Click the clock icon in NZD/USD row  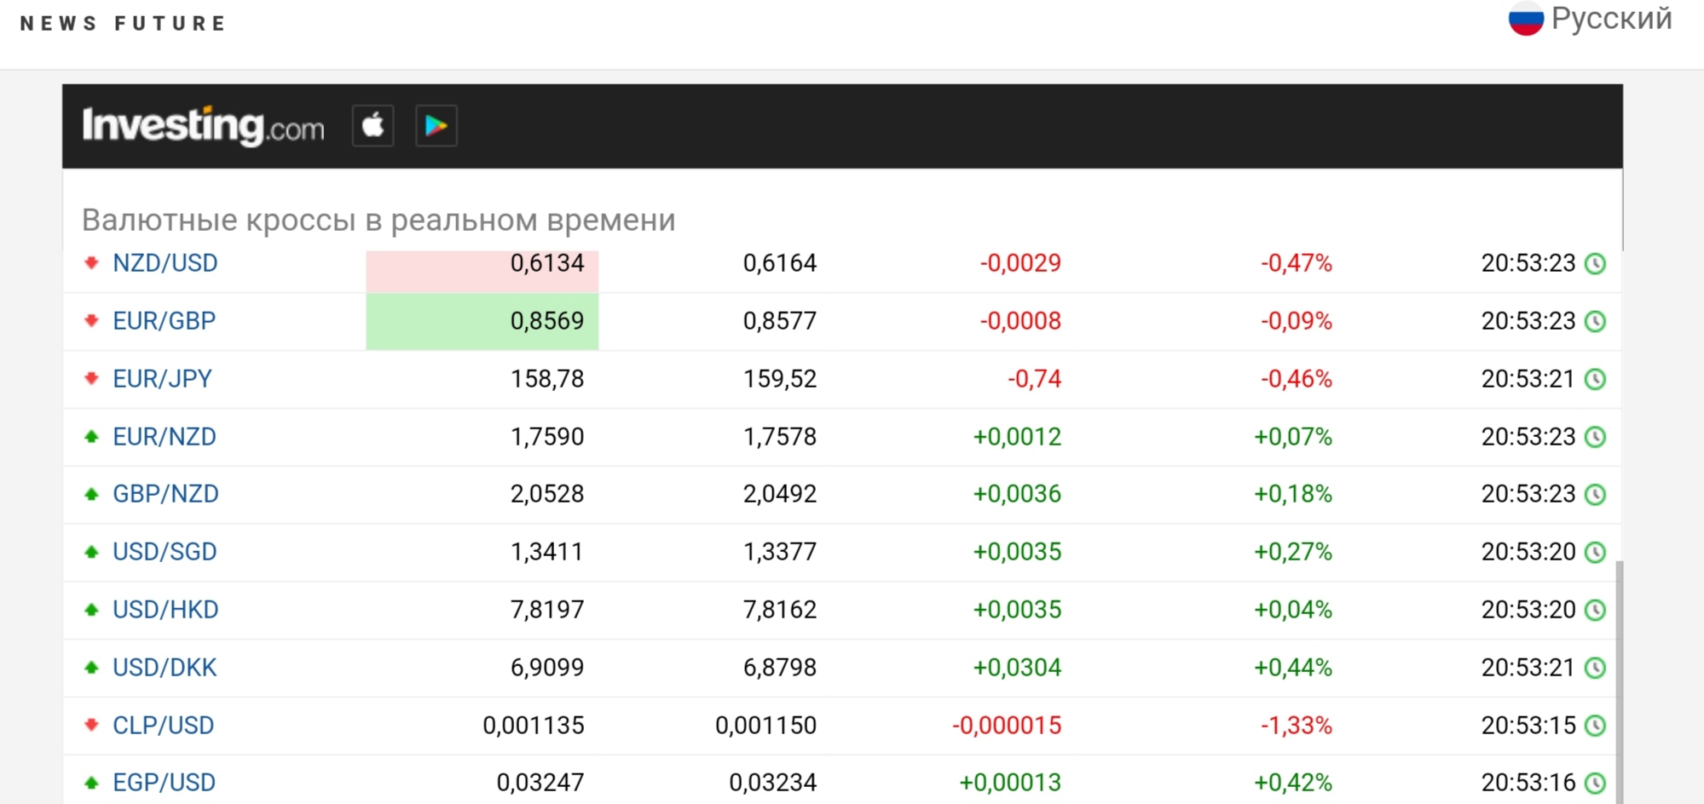(1595, 264)
